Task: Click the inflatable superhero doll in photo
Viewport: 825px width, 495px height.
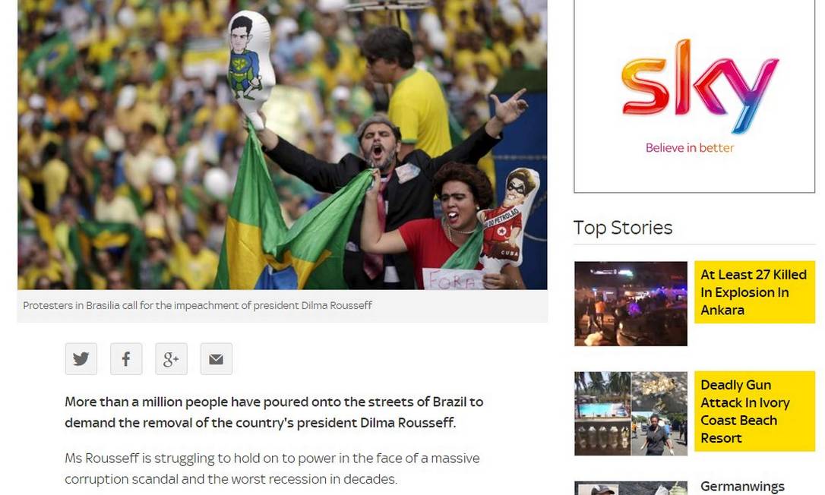Action: [x=251, y=68]
